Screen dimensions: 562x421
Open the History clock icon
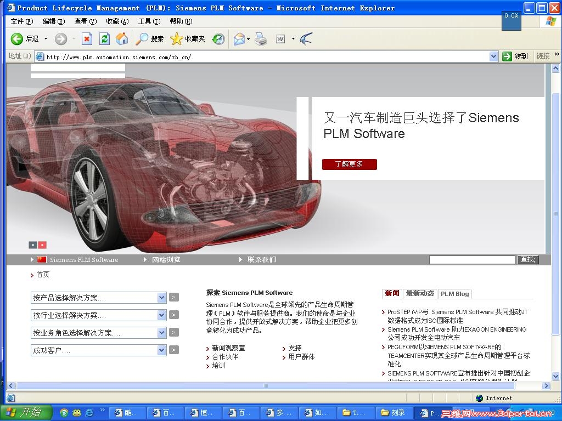pos(218,39)
